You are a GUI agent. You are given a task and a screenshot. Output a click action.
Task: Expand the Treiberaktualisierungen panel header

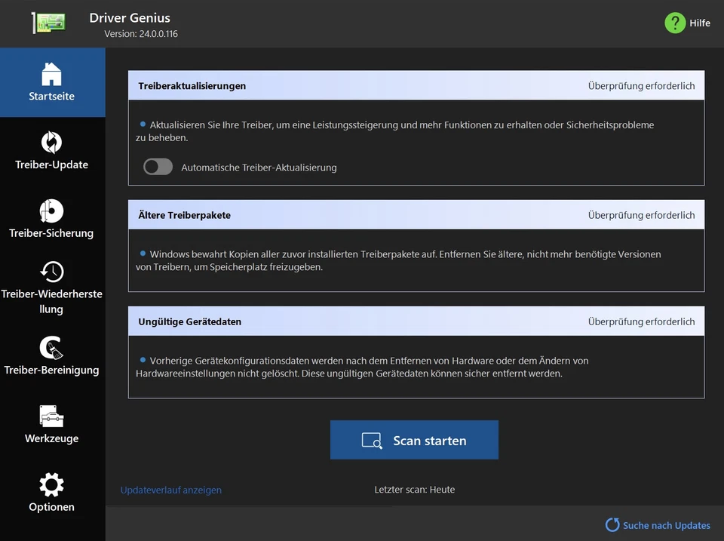pyautogui.click(x=192, y=85)
